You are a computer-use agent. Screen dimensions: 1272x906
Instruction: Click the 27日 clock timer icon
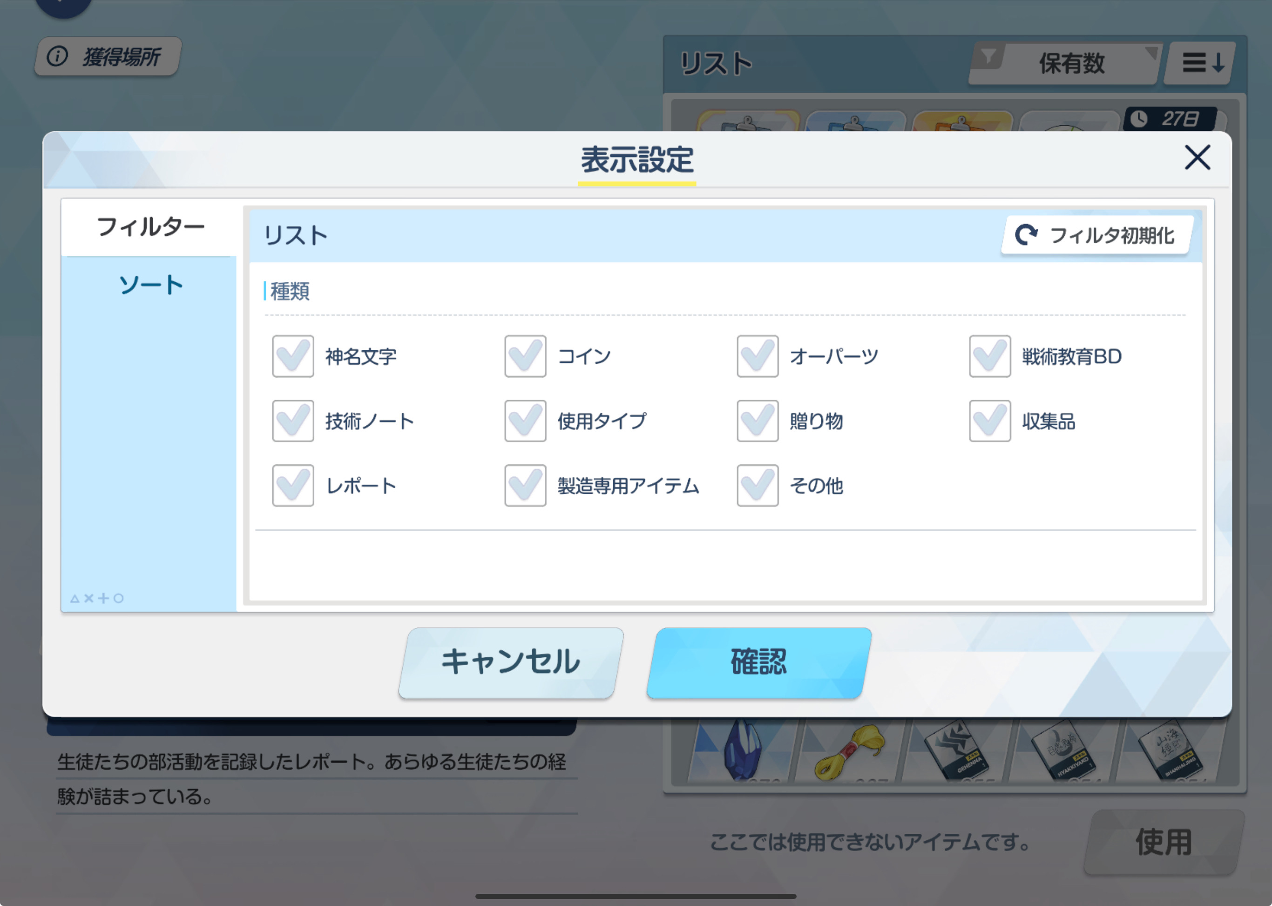pos(1139,118)
